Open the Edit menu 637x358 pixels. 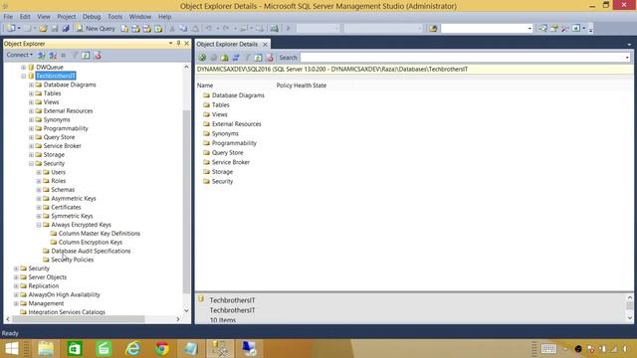coord(25,17)
